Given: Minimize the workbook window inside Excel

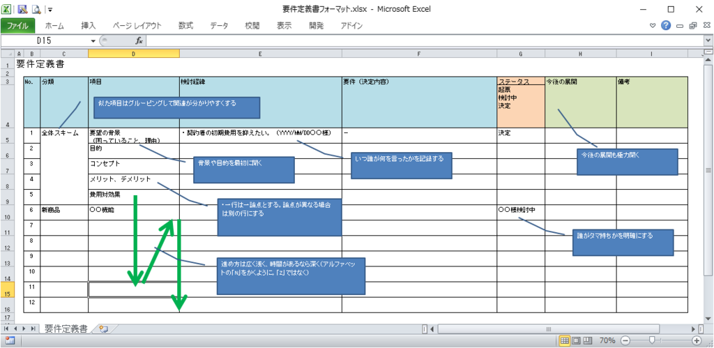Looking at the screenshot, I should click(680, 26).
